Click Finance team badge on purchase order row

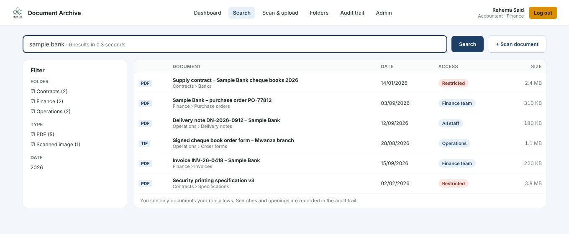(x=457, y=103)
